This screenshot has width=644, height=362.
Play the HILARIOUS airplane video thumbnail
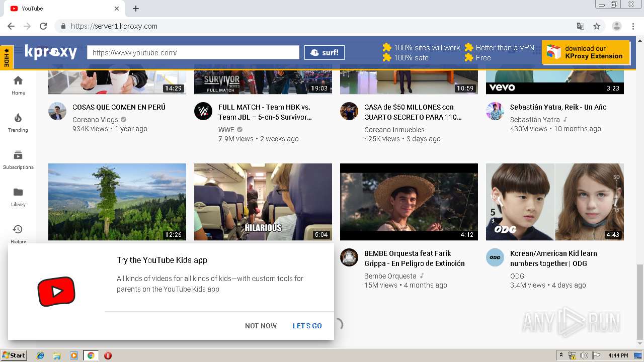[x=263, y=202]
